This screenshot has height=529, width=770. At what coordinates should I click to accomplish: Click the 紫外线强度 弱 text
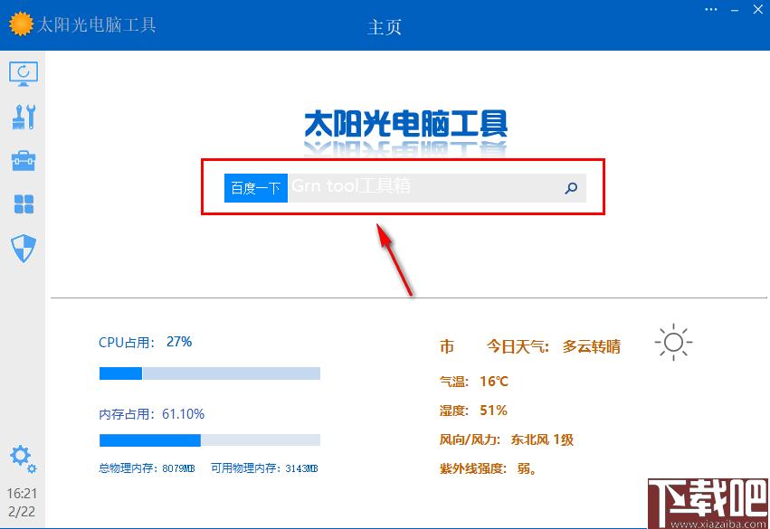[x=488, y=468]
